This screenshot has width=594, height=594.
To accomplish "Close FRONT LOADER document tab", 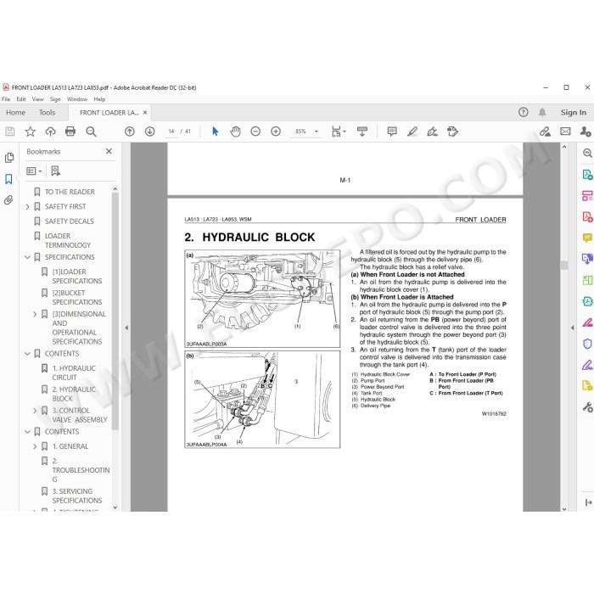I will [x=145, y=113].
